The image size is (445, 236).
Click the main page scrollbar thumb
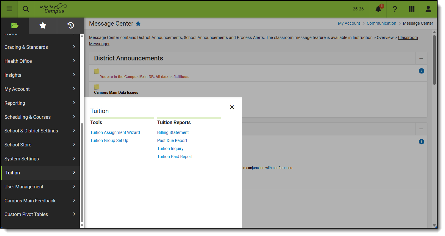pyautogui.click(x=434, y=60)
